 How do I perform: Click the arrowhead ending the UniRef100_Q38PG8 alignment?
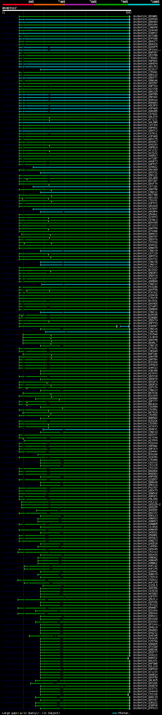(130, 705)
